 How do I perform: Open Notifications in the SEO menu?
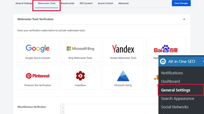coord(172,73)
